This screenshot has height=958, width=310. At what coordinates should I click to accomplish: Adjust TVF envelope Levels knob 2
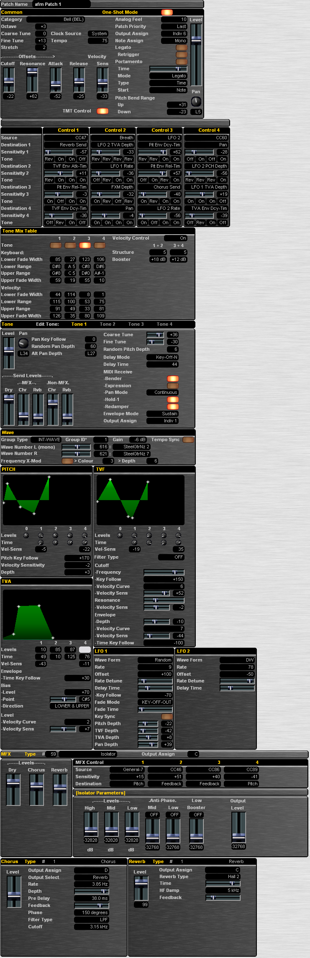(x=149, y=535)
